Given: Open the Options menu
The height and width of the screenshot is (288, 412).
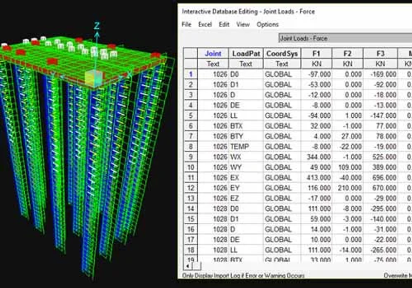Looking at the screenshot, I should [x=267, y=24].
